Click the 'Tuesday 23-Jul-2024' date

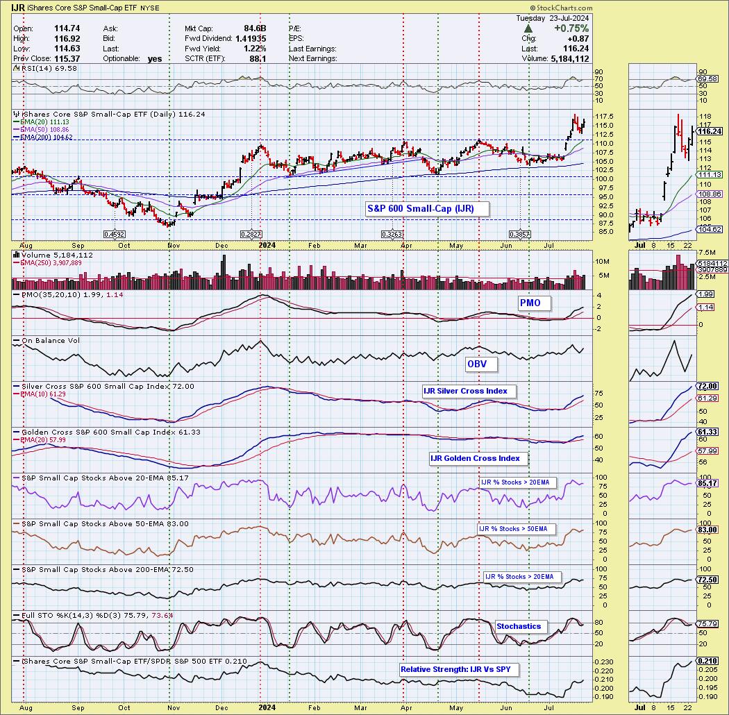click(553, 18)
